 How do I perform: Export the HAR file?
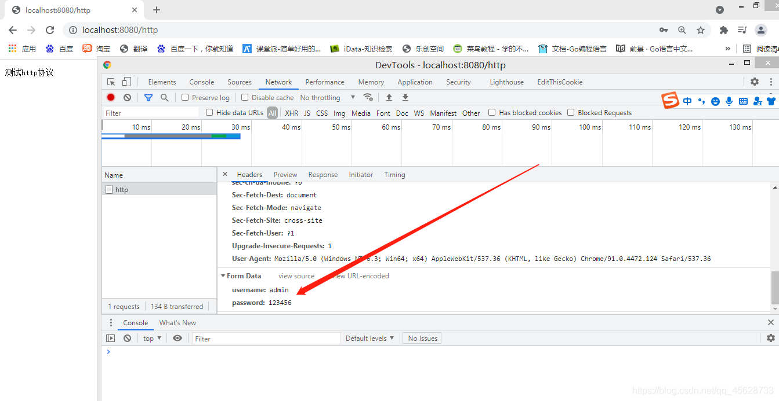pyautogui.click(x=405, y=97)
